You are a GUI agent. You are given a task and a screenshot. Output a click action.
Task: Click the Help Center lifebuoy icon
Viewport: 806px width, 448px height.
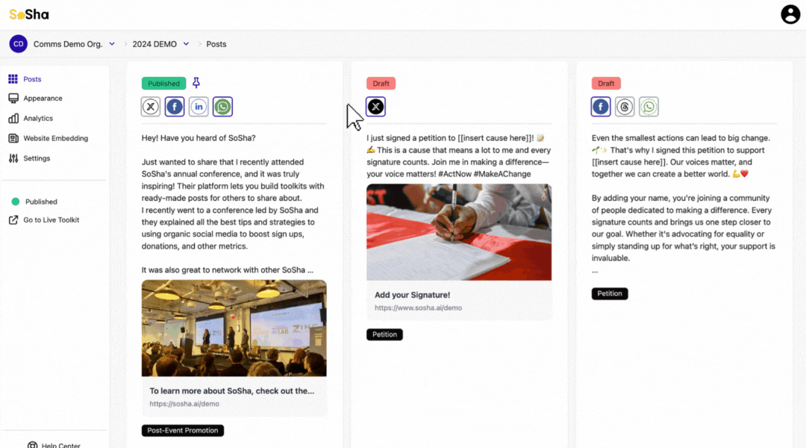(32, 444)
